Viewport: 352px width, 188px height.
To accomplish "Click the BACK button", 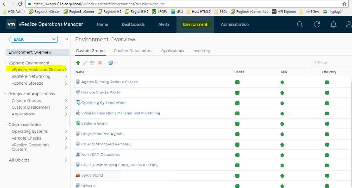I will pos(33,39).
